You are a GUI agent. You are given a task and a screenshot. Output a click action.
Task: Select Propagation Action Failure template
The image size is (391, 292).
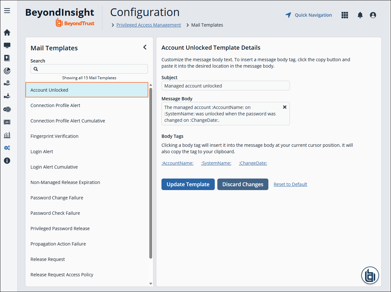pyautogui.click(x=87, y=244)
